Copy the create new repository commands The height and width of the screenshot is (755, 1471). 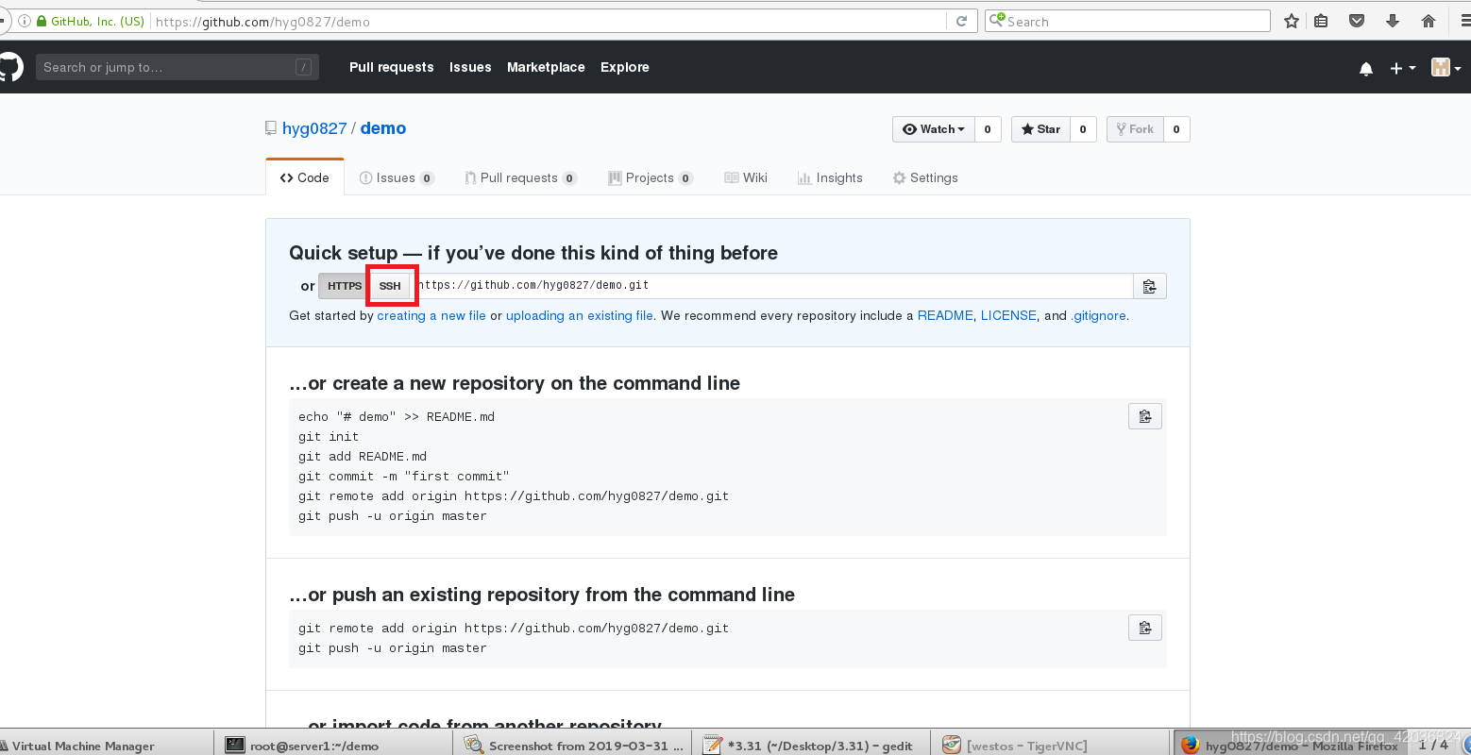pyautogui.click(x=1145, y=416)
